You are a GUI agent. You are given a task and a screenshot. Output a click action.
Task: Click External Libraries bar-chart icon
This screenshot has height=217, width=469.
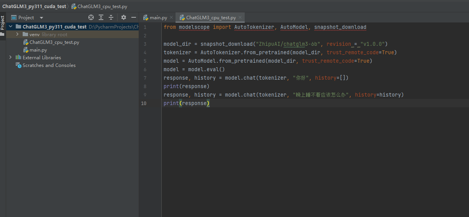click(x=18, y=57)
